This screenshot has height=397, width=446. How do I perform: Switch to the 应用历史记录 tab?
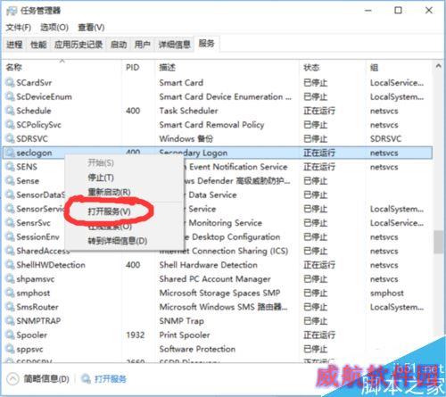[78, 45]
